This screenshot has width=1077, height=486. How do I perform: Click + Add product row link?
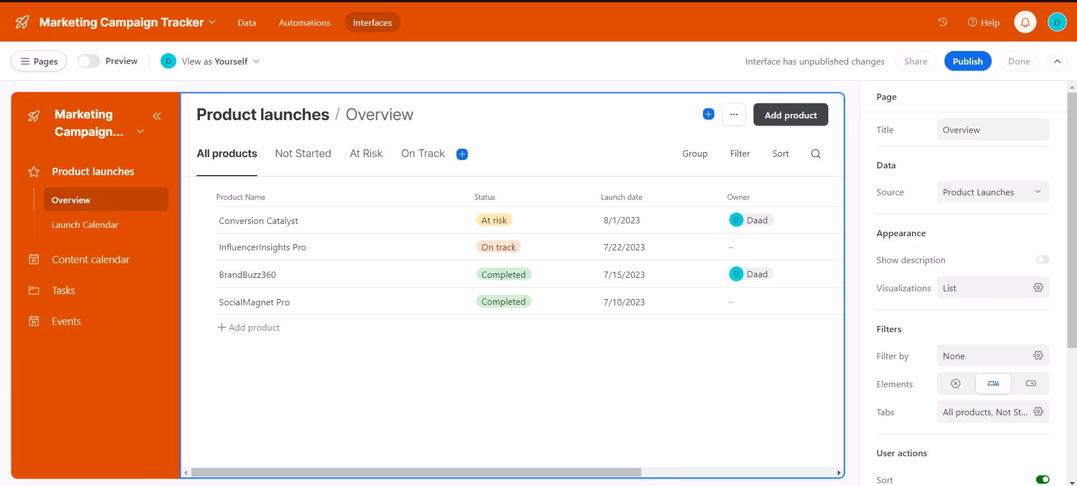click(248, 327)
